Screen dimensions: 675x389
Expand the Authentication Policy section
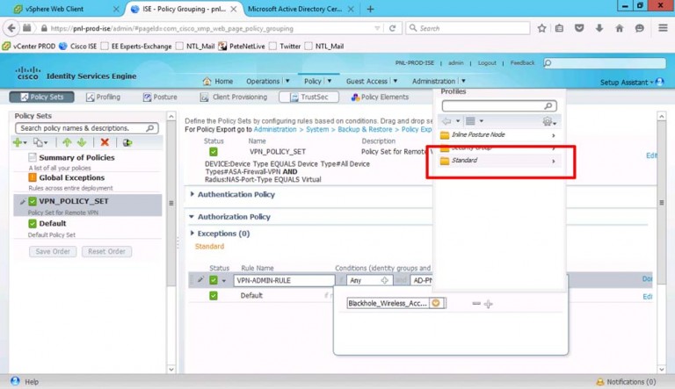(x=192, y=194)
